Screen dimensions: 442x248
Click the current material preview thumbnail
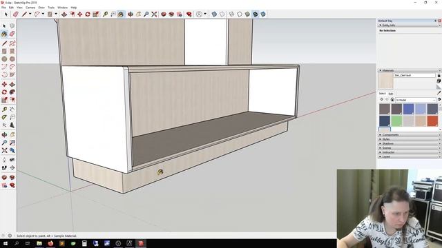(385, 81)
